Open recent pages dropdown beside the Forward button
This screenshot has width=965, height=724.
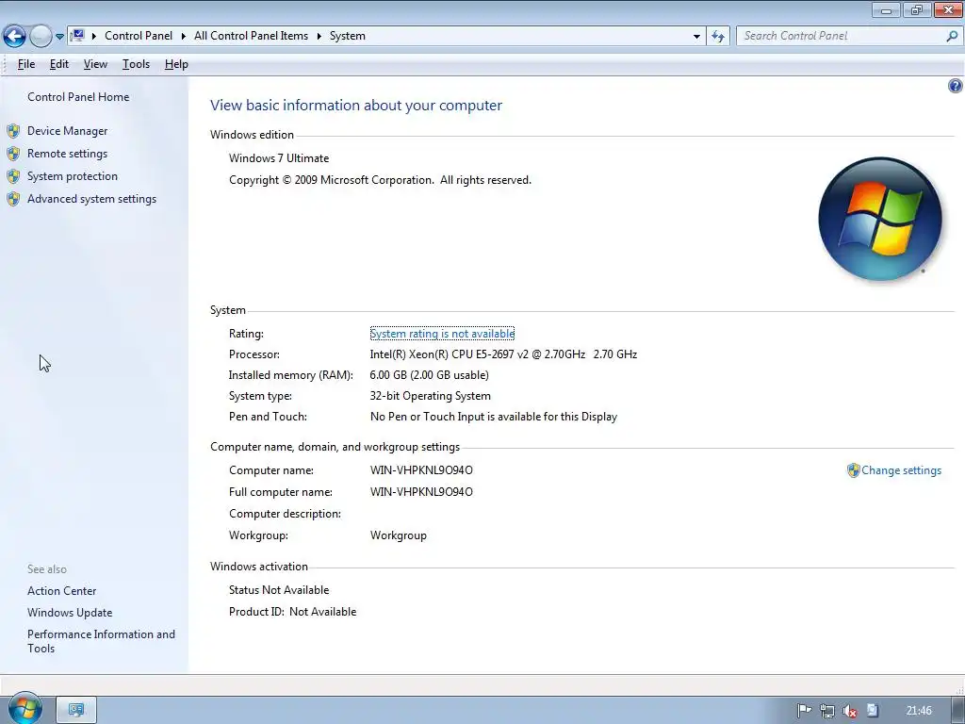59,37
